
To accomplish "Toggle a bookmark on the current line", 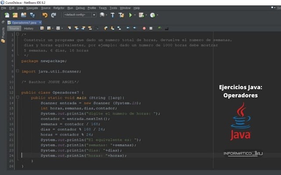I will point(119,28).
